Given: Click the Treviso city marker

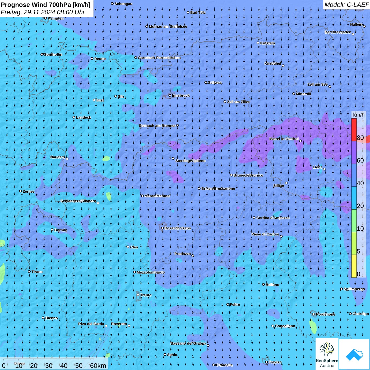Looking at the screenshot, I should (x=266, y=362).
